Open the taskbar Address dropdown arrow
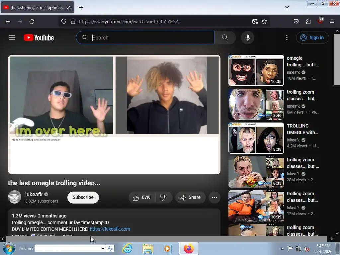 click(103, 248)
